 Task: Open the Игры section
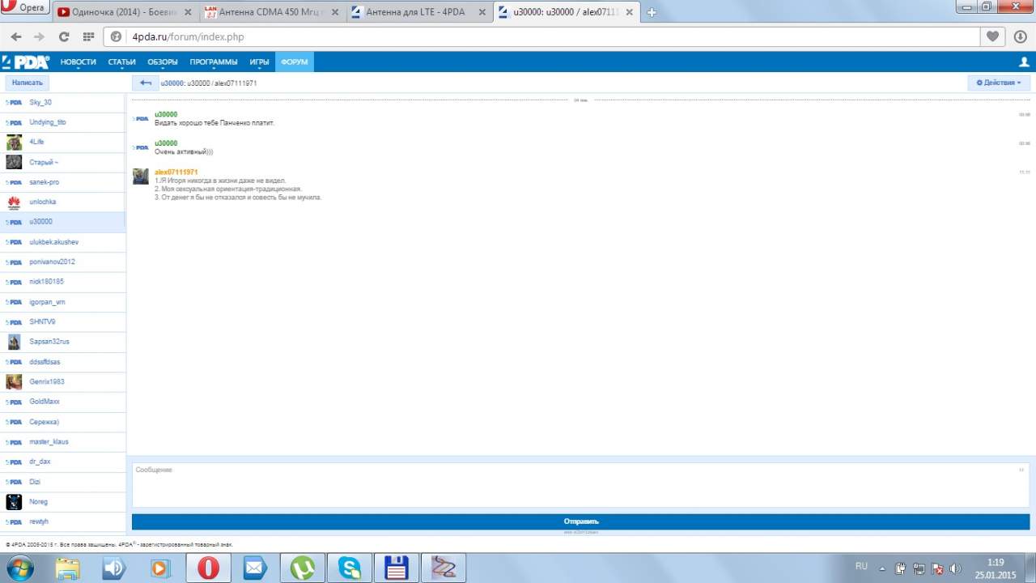point(259,62)
